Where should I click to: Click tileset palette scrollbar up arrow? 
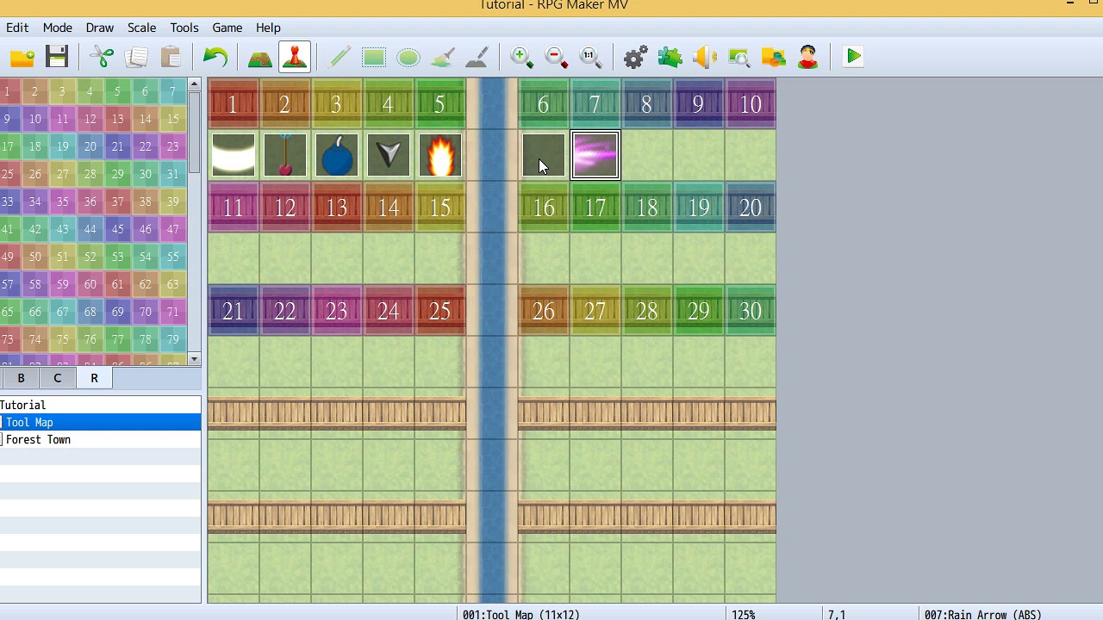pos(194,84)
